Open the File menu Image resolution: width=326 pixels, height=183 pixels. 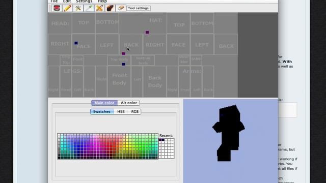pos(54,1)
